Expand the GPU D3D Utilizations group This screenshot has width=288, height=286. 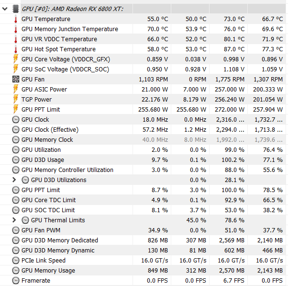15,180
